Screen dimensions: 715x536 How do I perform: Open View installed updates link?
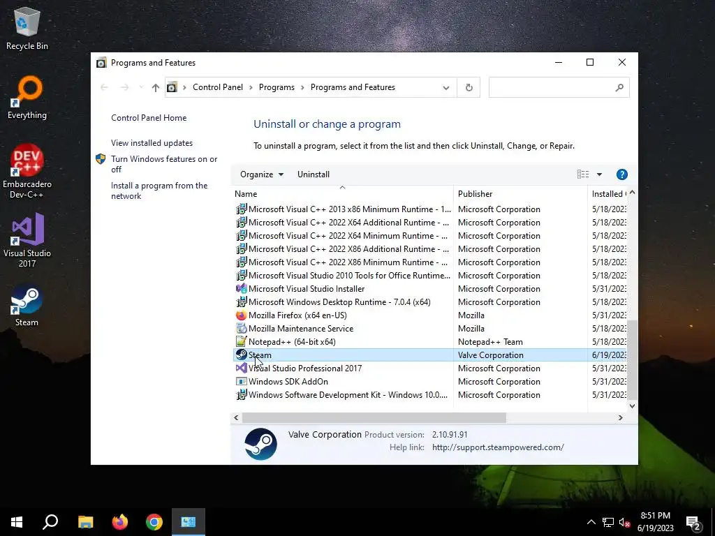(x=152, y=143)
